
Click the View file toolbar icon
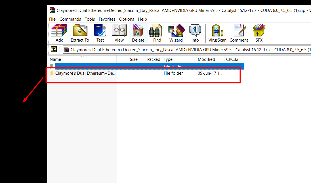coord(119,33)
